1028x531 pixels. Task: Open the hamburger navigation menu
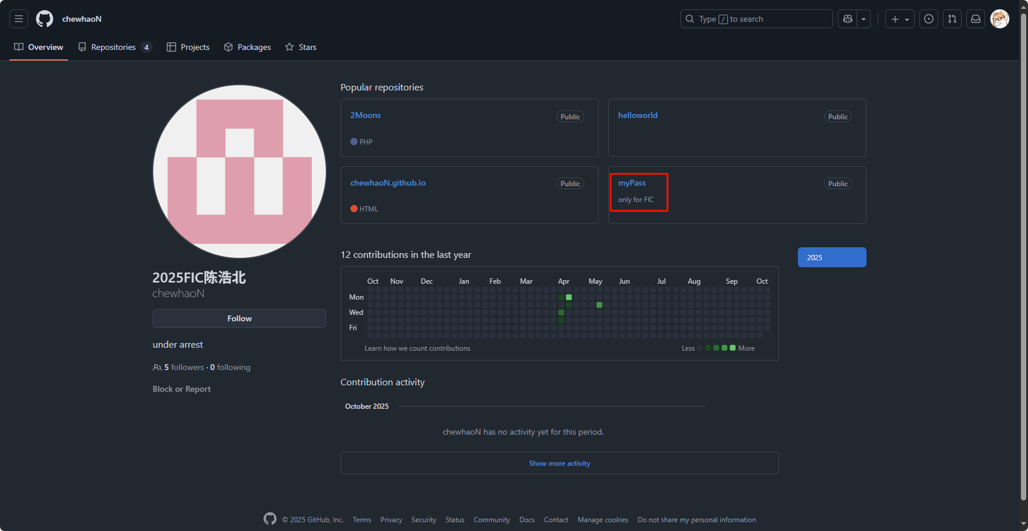tap(19, 19)
